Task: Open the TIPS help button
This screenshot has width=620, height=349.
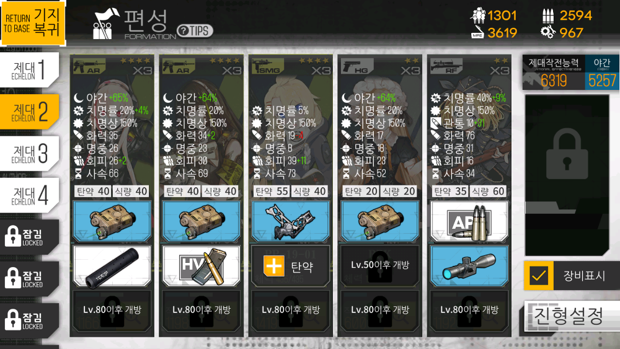Action: coord(195,31)
